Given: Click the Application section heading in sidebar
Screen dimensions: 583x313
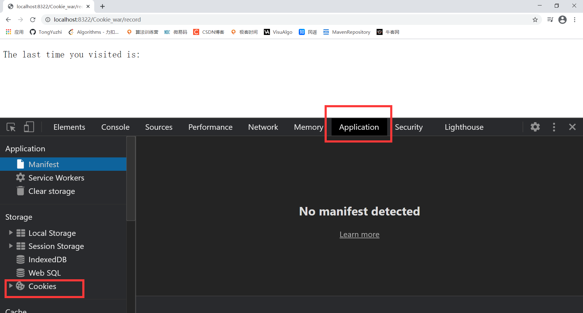Looking at the screenshot, I should coord(25,149).
